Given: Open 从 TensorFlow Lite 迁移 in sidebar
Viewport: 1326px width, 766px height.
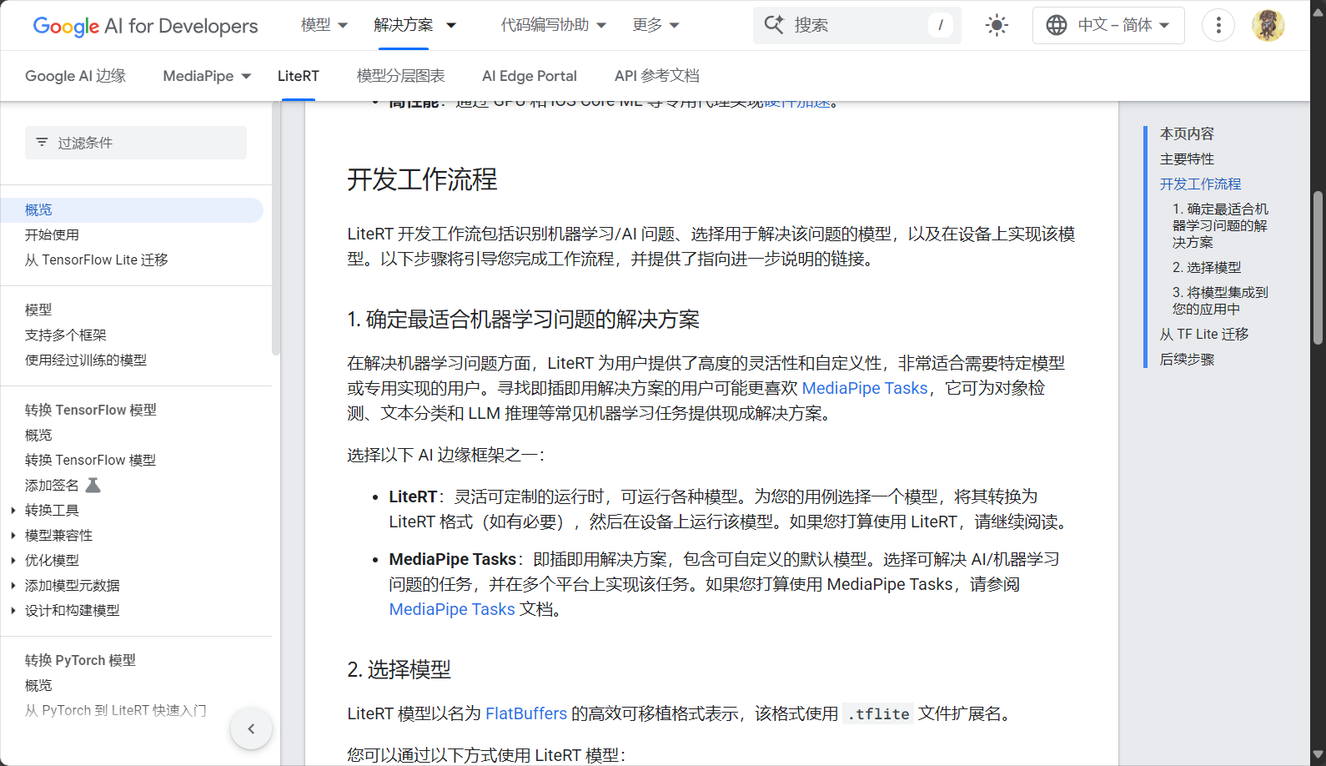Looking at the screenshot, I should point(97,260).
